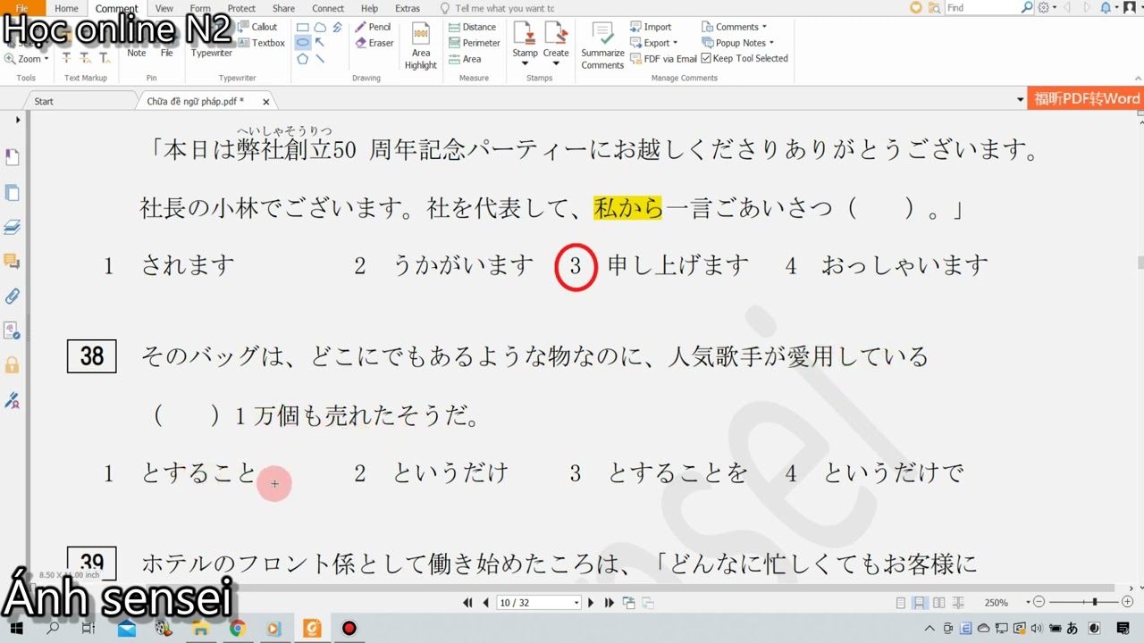Open the page number dropdown 10 / 32
The image size is (1144, 643).
[x=539, y=603]
